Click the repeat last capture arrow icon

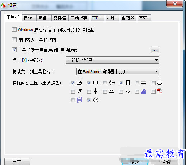point(128,92)
